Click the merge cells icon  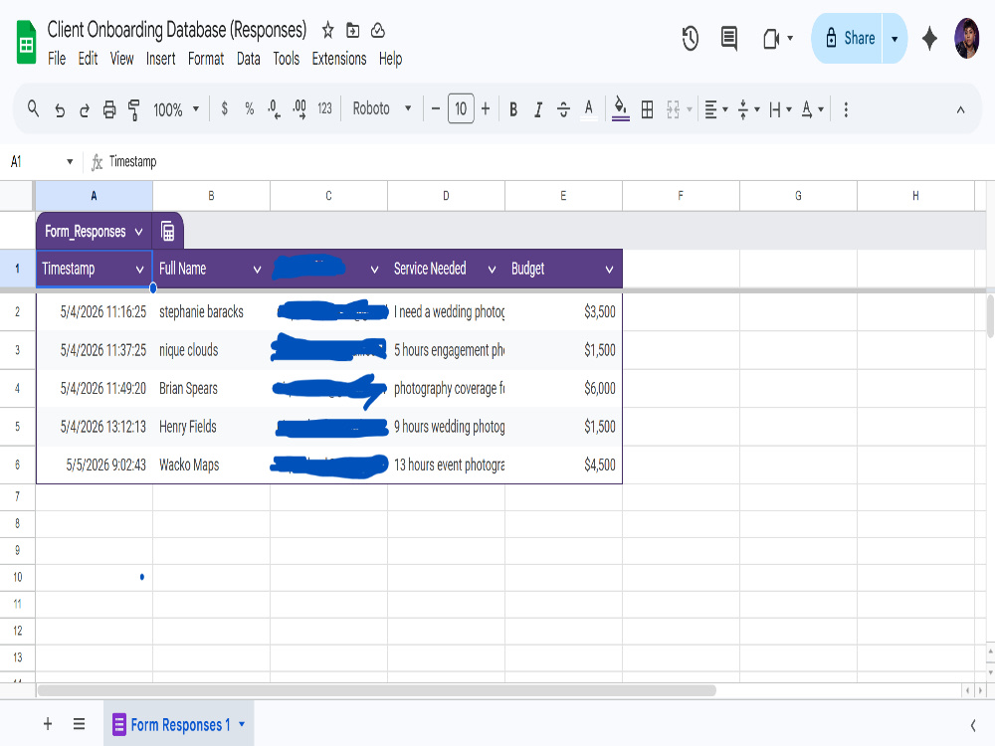tap(674, 109)
